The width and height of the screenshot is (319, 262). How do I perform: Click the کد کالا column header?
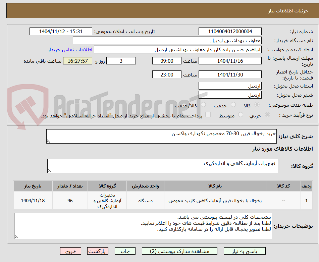tap(283, 186)
